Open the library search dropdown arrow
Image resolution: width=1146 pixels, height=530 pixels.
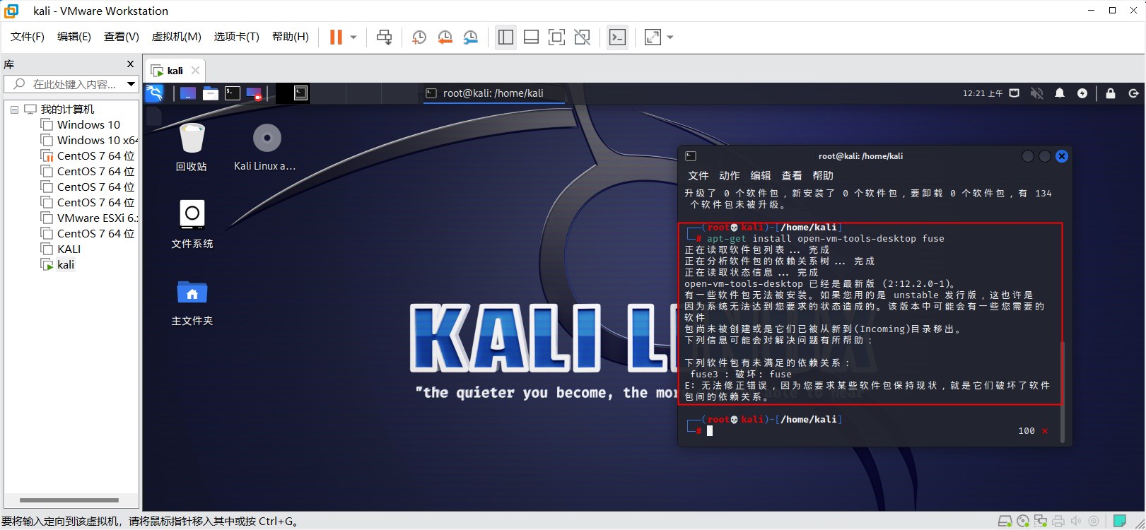click(x=131, y=84)
